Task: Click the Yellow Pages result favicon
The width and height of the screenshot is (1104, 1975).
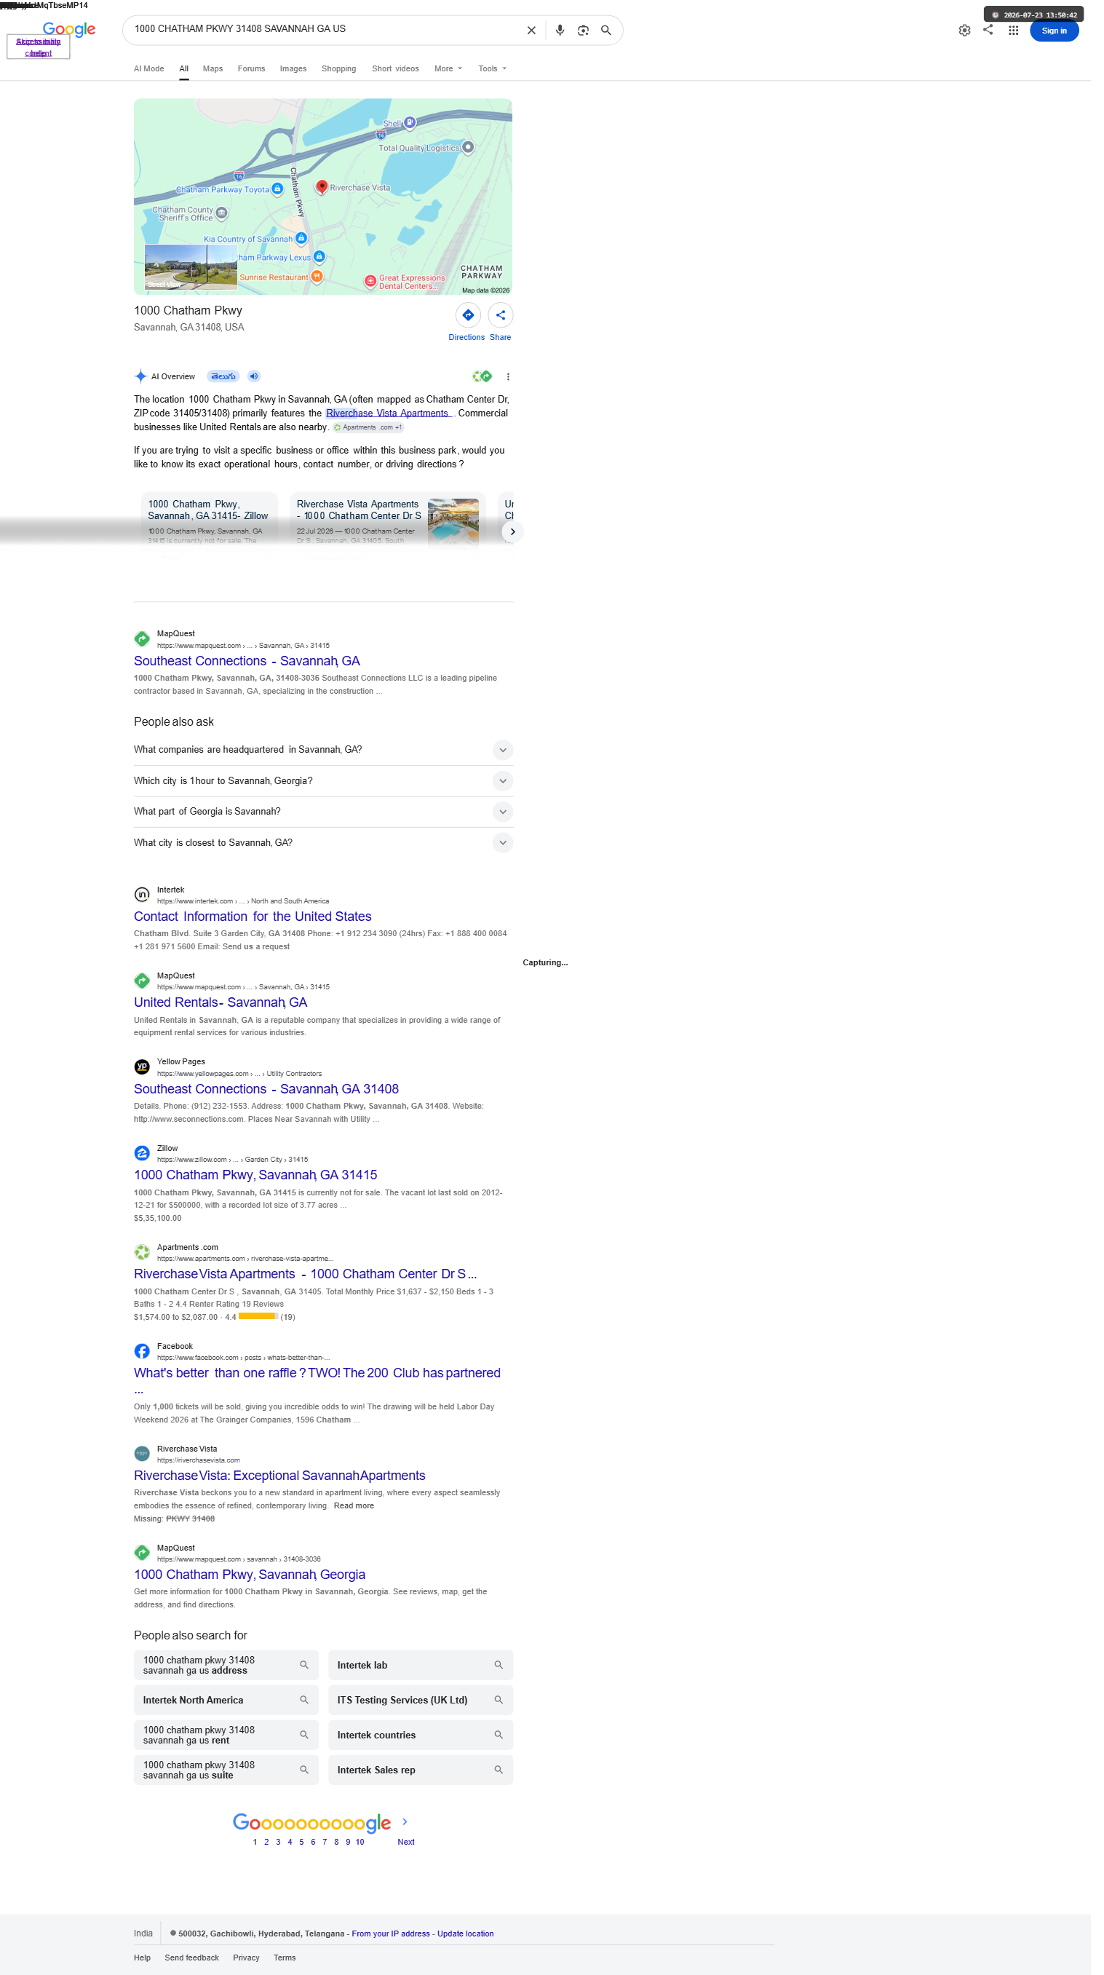Action: 142,1066
